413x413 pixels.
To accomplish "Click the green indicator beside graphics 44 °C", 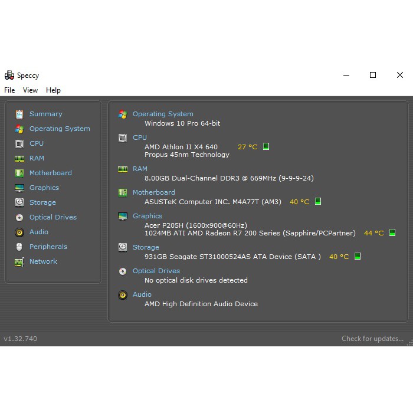I will pos(392,232).
